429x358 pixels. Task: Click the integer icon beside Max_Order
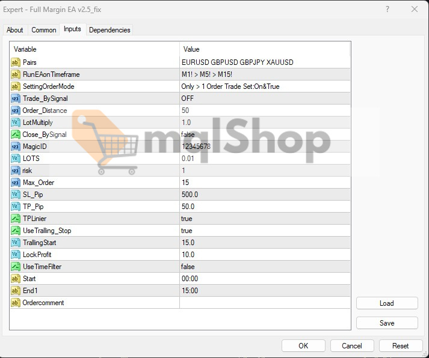pyautogui.click(x=16, y=183)
